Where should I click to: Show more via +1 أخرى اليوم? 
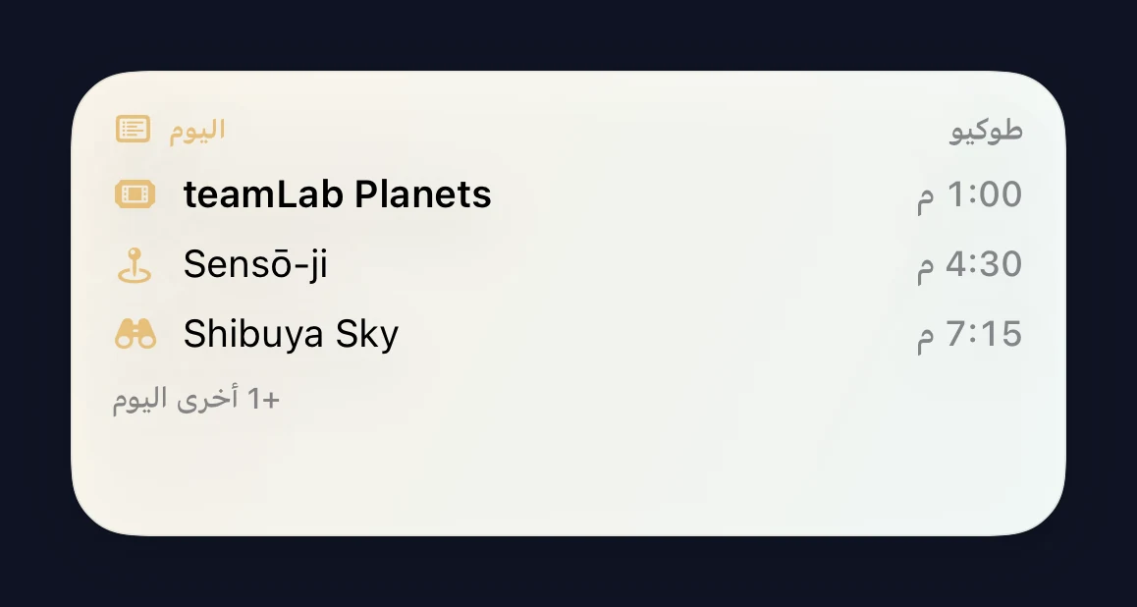coord(195,400)
